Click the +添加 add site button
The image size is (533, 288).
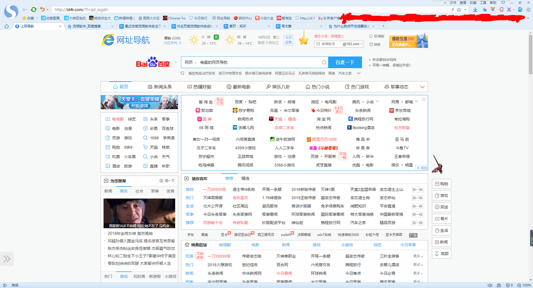point(422,168)
